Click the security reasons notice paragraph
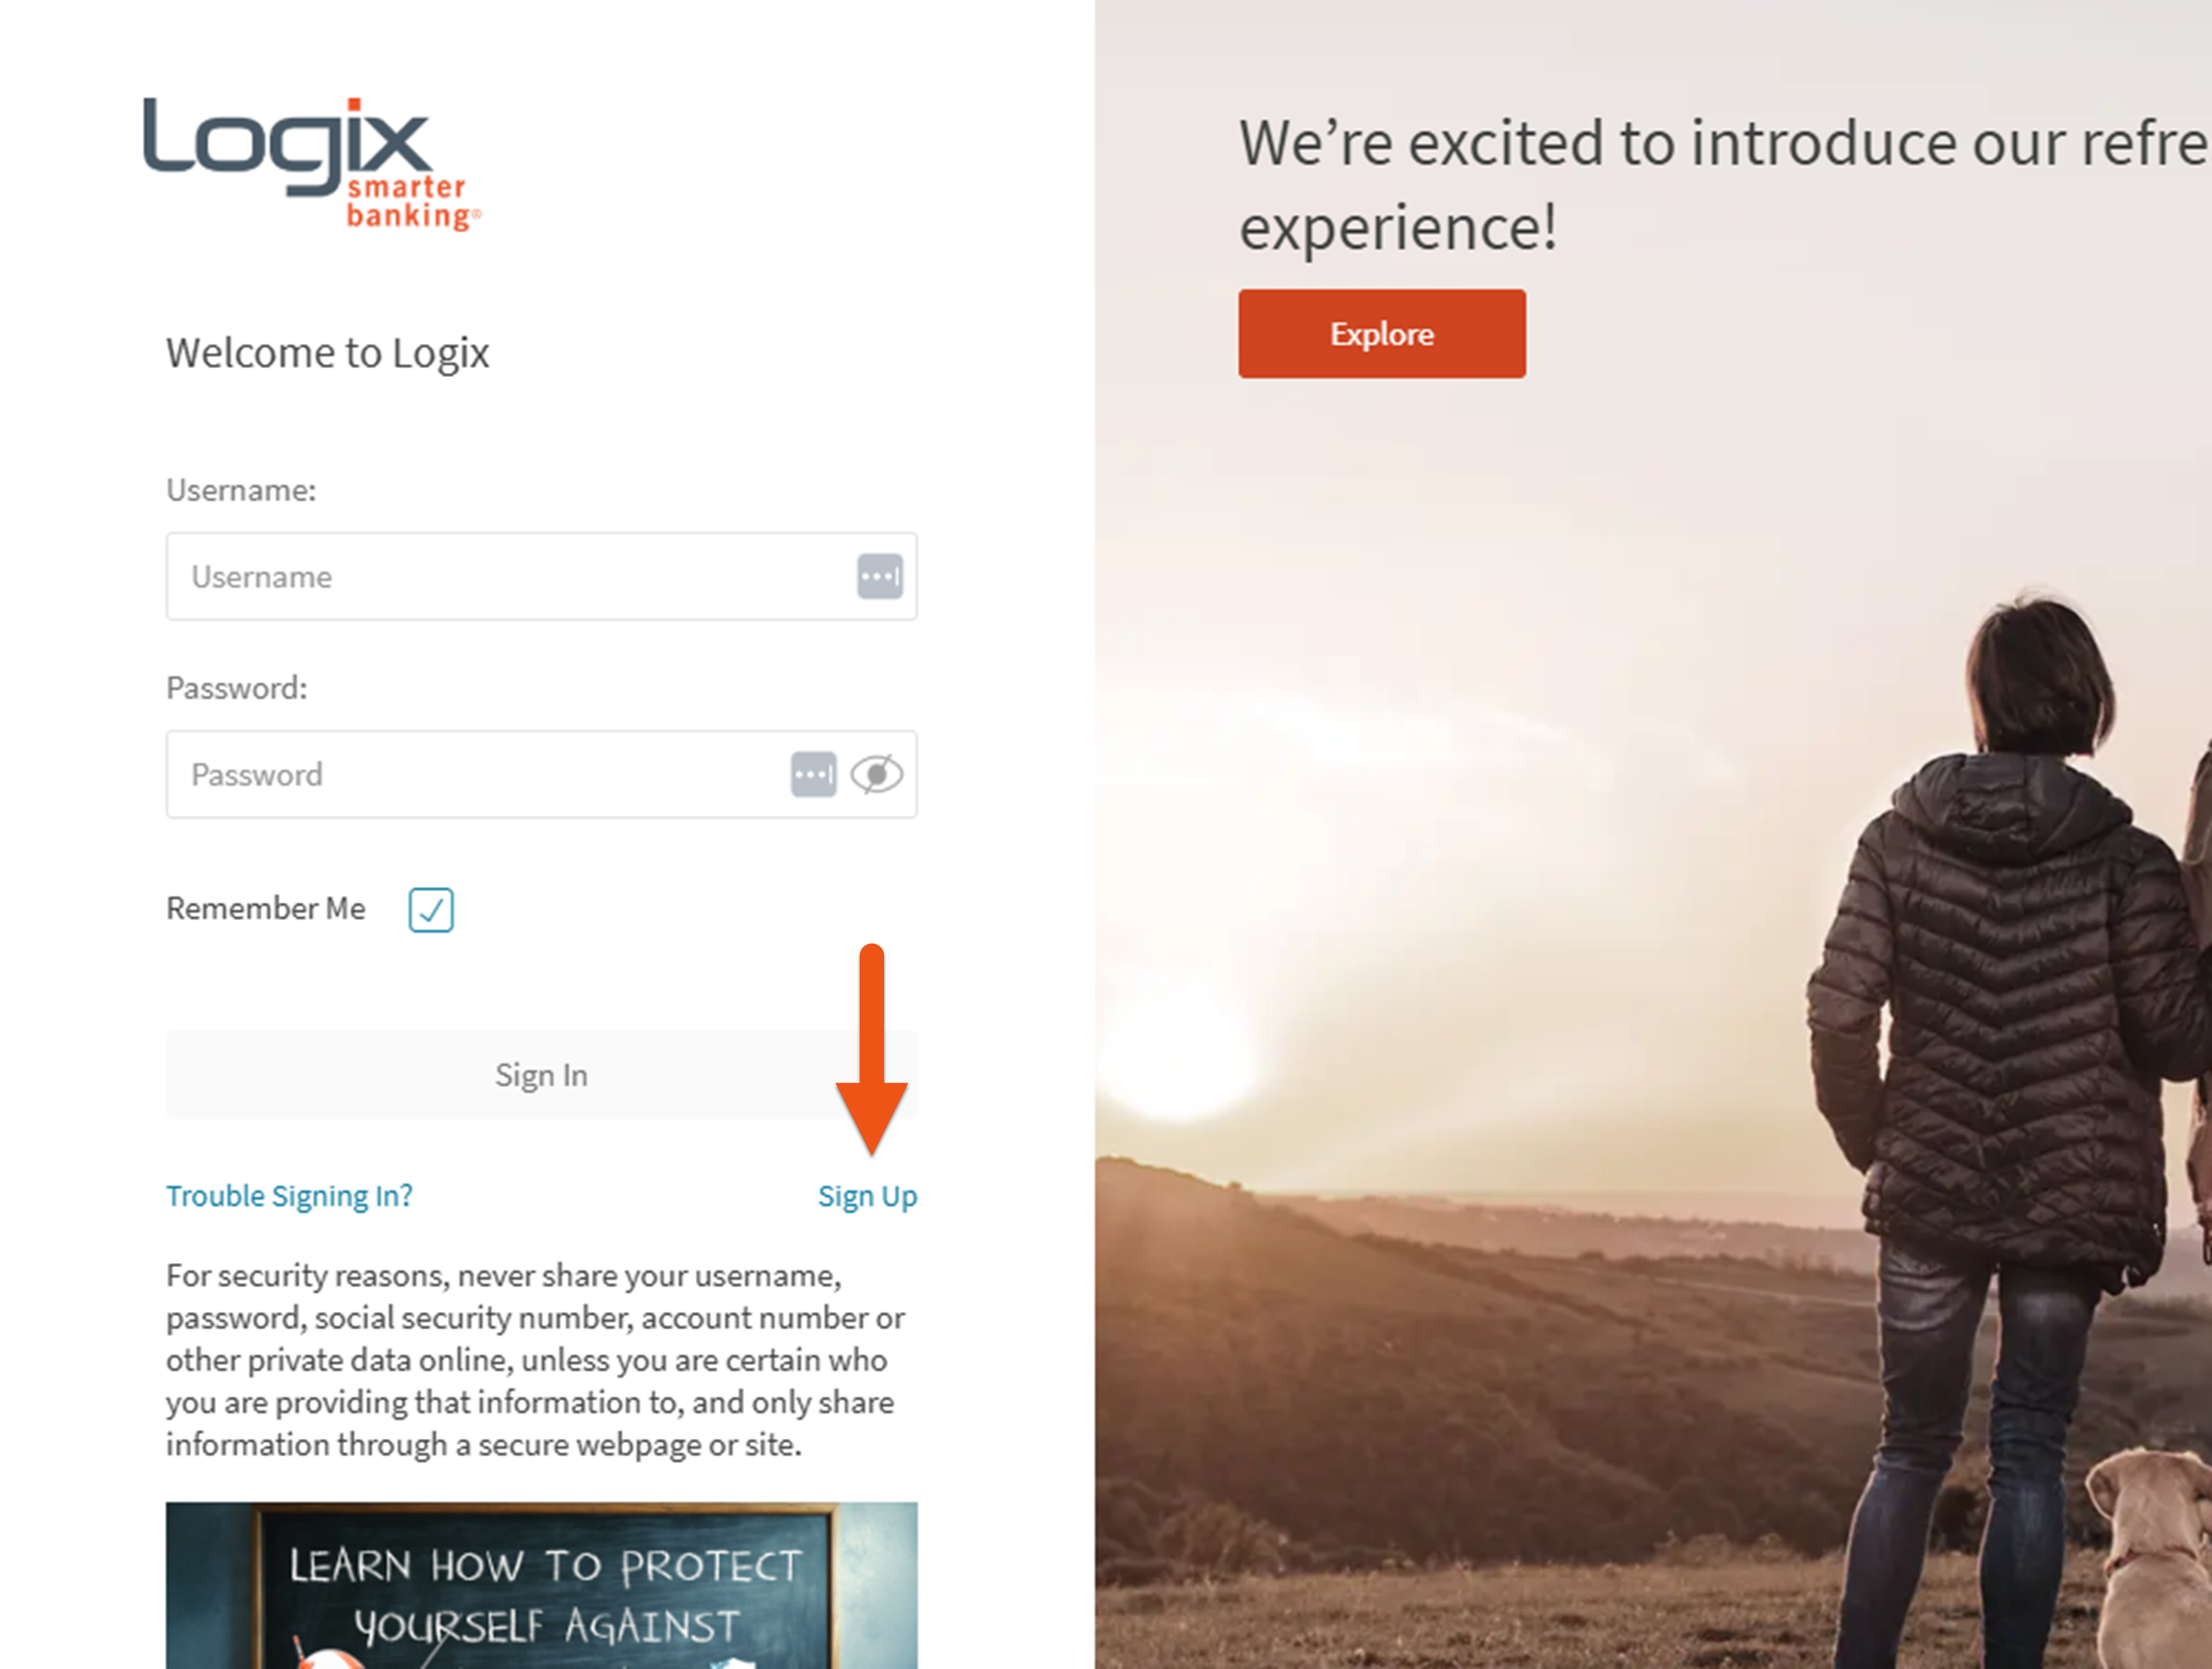The image size is (2212, 1669). (536, 1360)
